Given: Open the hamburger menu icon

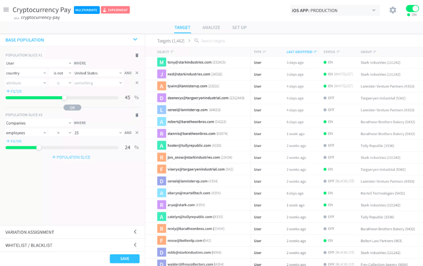Looking at the screenshot, I should 6,10.
